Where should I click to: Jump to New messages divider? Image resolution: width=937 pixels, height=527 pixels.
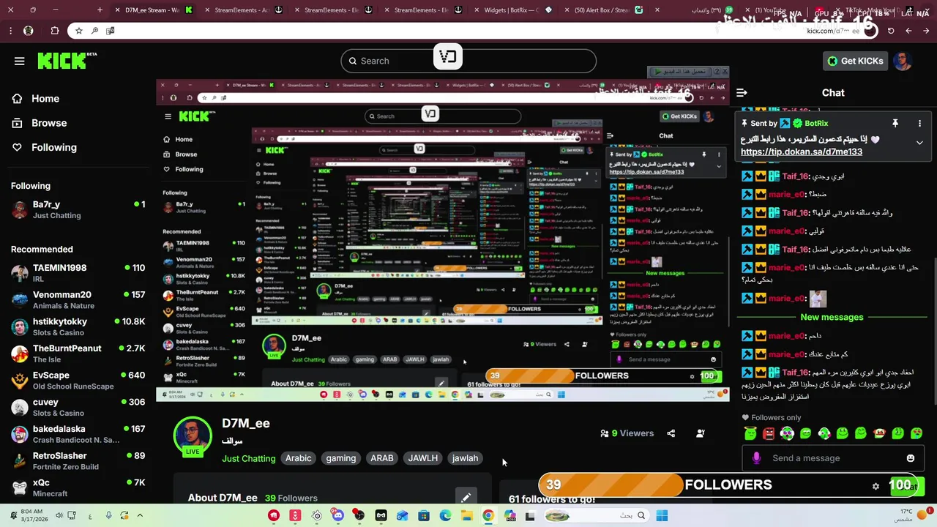(832, 317)
